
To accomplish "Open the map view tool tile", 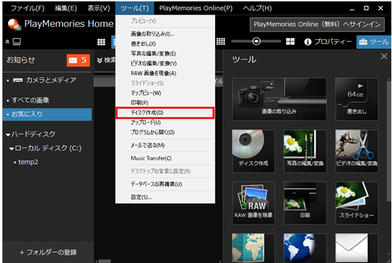I will [x=253, y=248].
